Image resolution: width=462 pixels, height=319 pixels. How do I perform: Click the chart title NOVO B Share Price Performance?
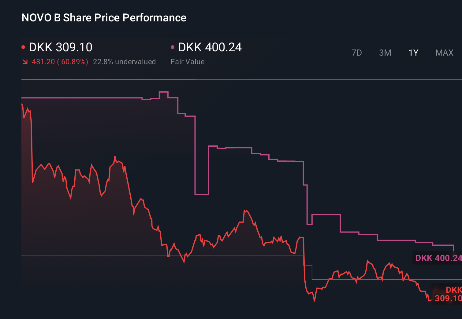tap(103, 18)
